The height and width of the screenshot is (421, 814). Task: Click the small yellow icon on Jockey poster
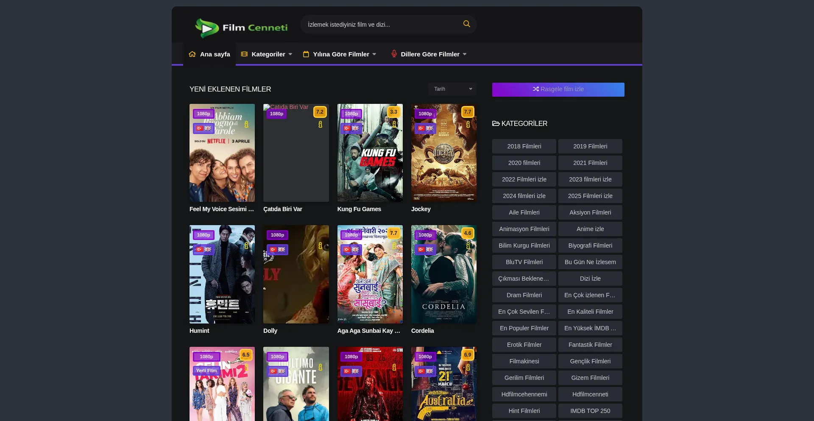point(468,124)
